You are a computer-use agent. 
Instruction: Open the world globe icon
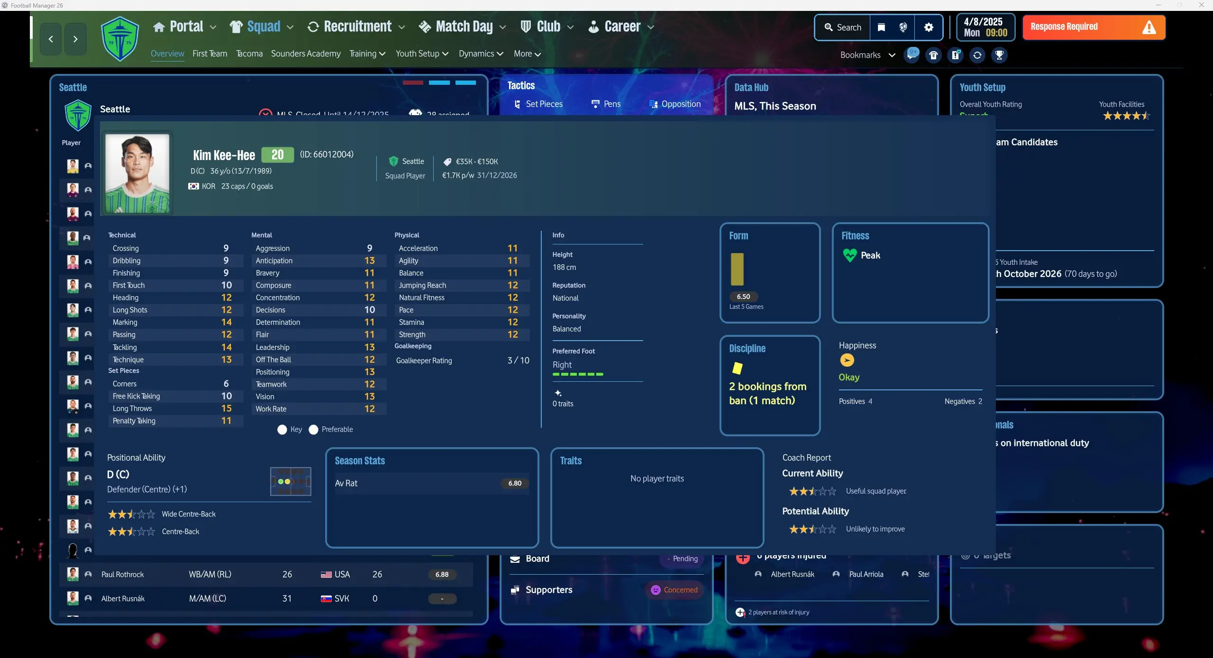903,27
